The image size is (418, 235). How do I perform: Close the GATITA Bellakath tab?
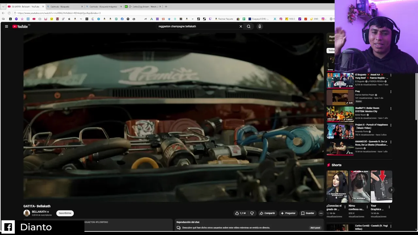click(x=43, y=7)
